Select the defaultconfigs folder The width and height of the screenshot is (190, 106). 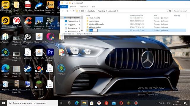(x=95, y=27)
